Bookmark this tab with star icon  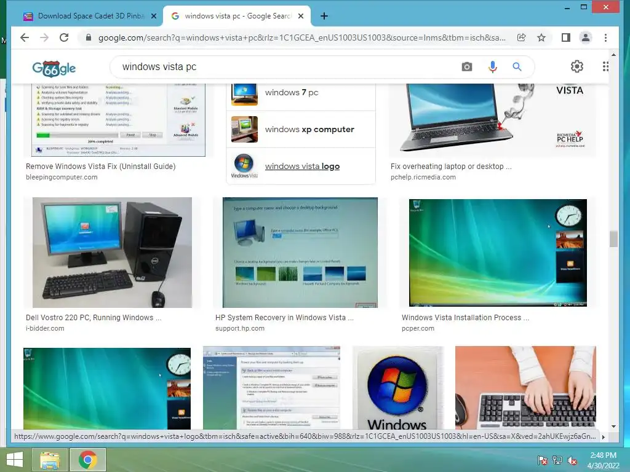click(x=541, y=37)
